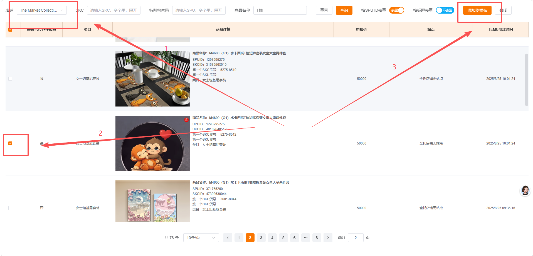
Task: Open the customer service avatar at bottom right
Action: click(525, 191)
